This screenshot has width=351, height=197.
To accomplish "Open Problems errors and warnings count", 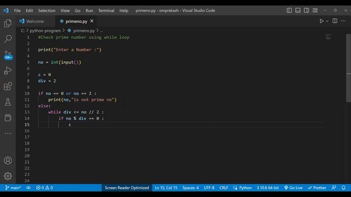I will click(x=44, y=188).
